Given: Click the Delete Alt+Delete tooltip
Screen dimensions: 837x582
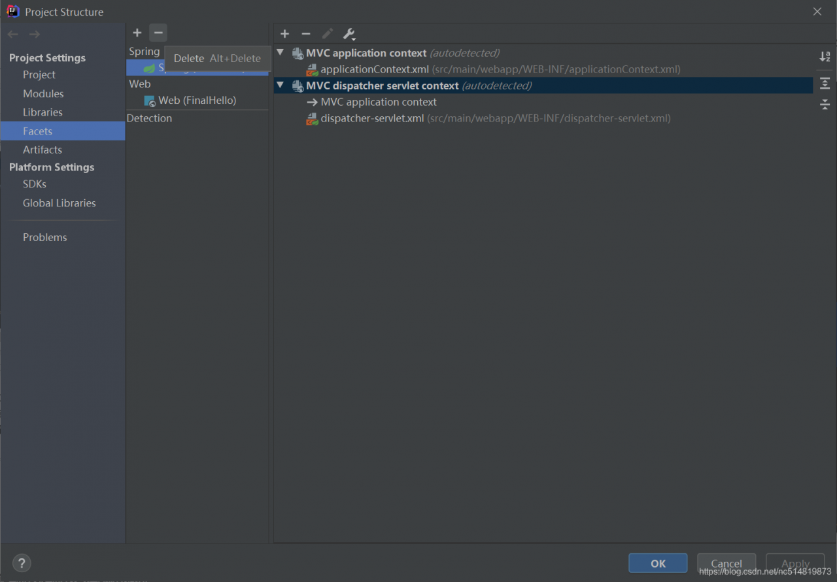Looking at the screenshot, I should (x=218, y=58).
